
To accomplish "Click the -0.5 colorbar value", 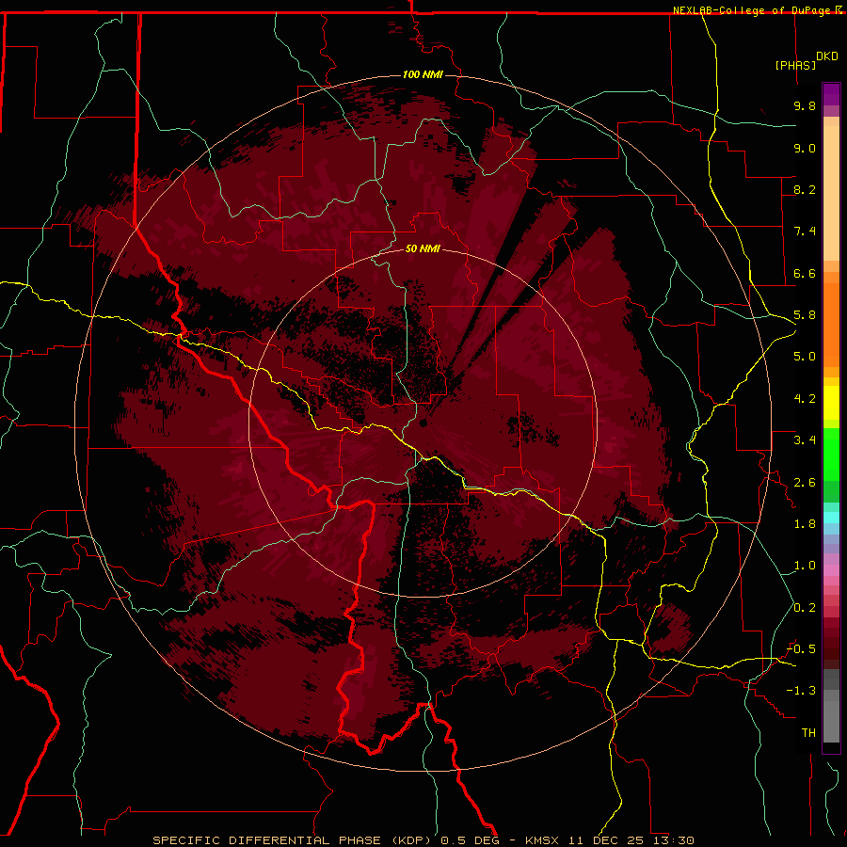I will pos(801,649).
